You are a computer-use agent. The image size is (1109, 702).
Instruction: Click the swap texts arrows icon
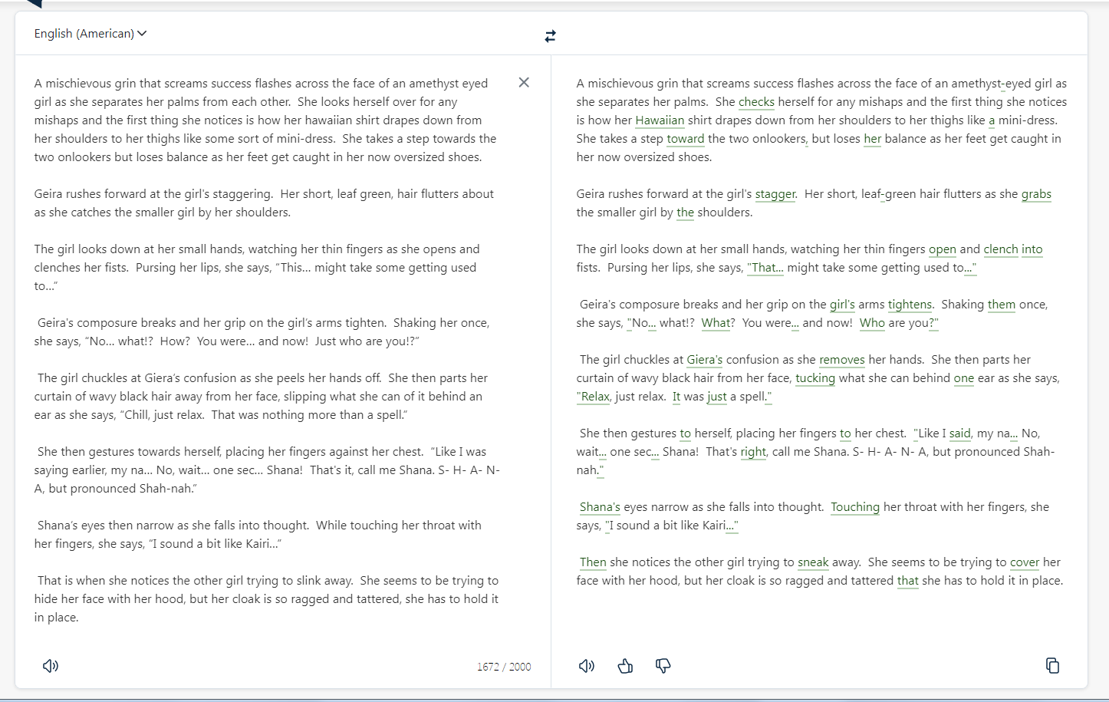coord(550,36)
